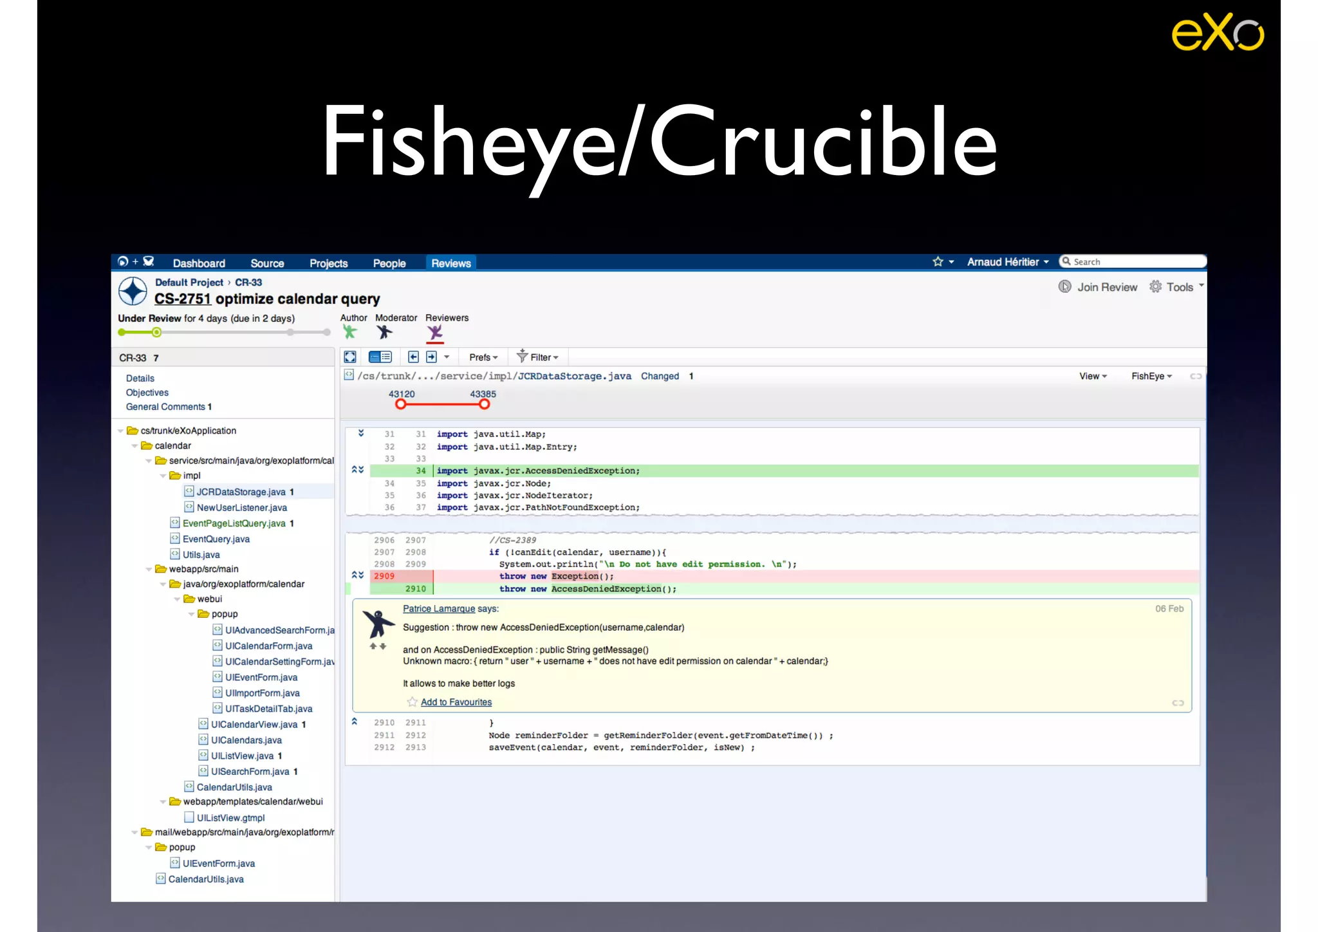Go to the previous file arrow icon
Image resolution: width=1318 pixels, height=932 pixels.
[414, 357]
